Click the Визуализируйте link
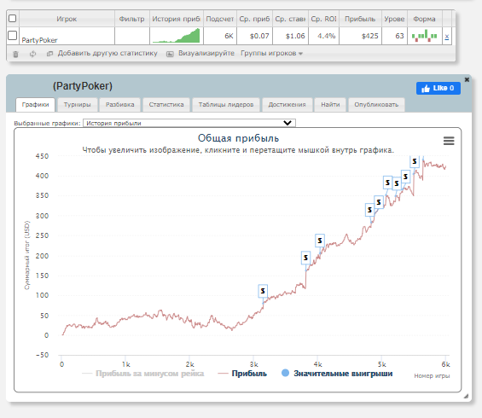This screenshot has width=482, height=418. coord(206,53)
